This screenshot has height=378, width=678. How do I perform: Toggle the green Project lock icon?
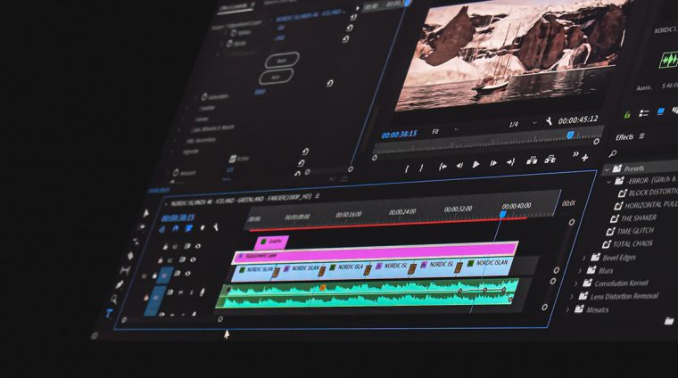[627, 114]
